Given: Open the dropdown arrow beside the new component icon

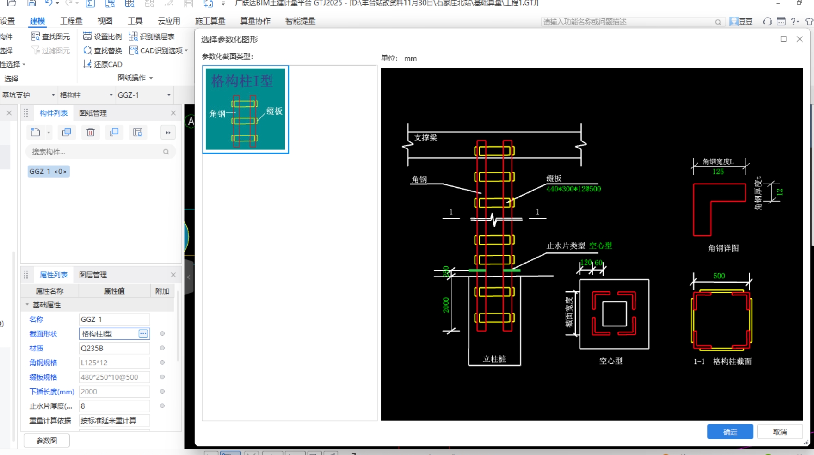Looking at the screenshot, I should click(x=49, y=133).
